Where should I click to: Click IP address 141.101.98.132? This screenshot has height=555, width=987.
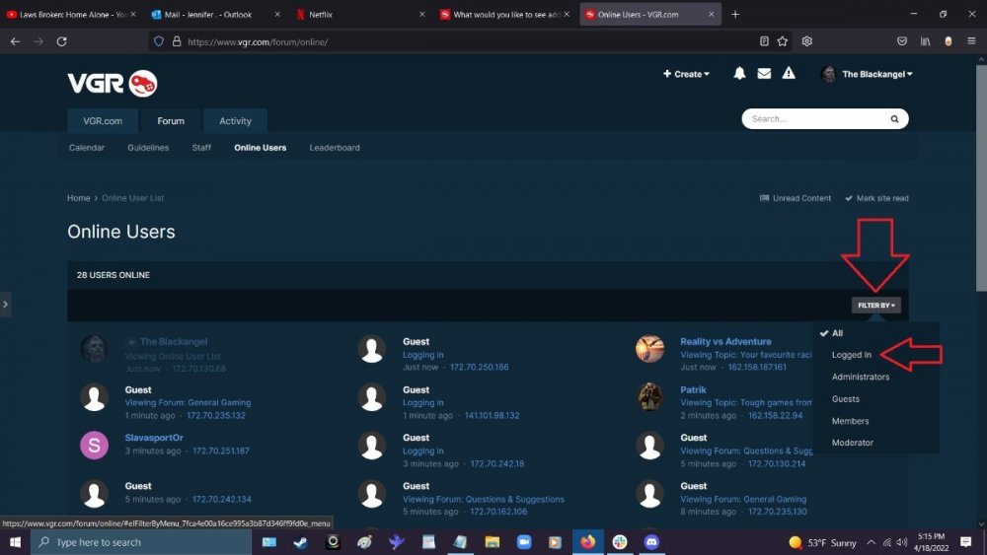click(493, 415)
